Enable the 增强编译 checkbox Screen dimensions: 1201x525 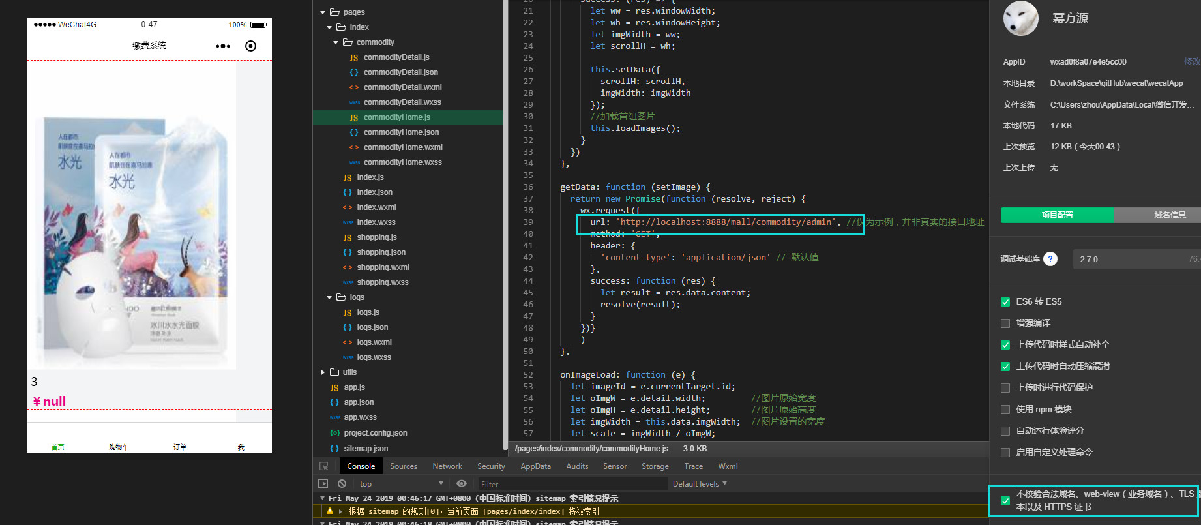click(1005, 323)
